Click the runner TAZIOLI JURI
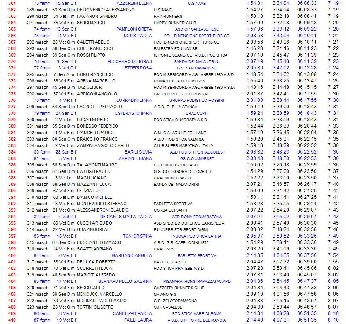Viewport: 346px width, 324px height. pyautogui.click(x=90, y=87)
